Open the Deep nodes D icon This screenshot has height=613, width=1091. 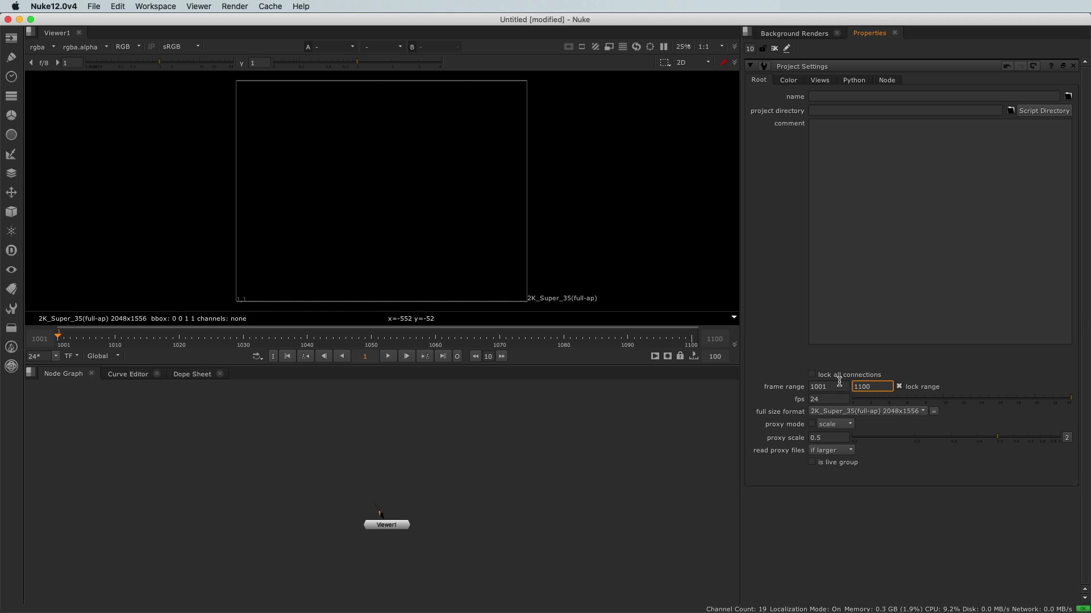pyautogui.click(x=11, y=250)
